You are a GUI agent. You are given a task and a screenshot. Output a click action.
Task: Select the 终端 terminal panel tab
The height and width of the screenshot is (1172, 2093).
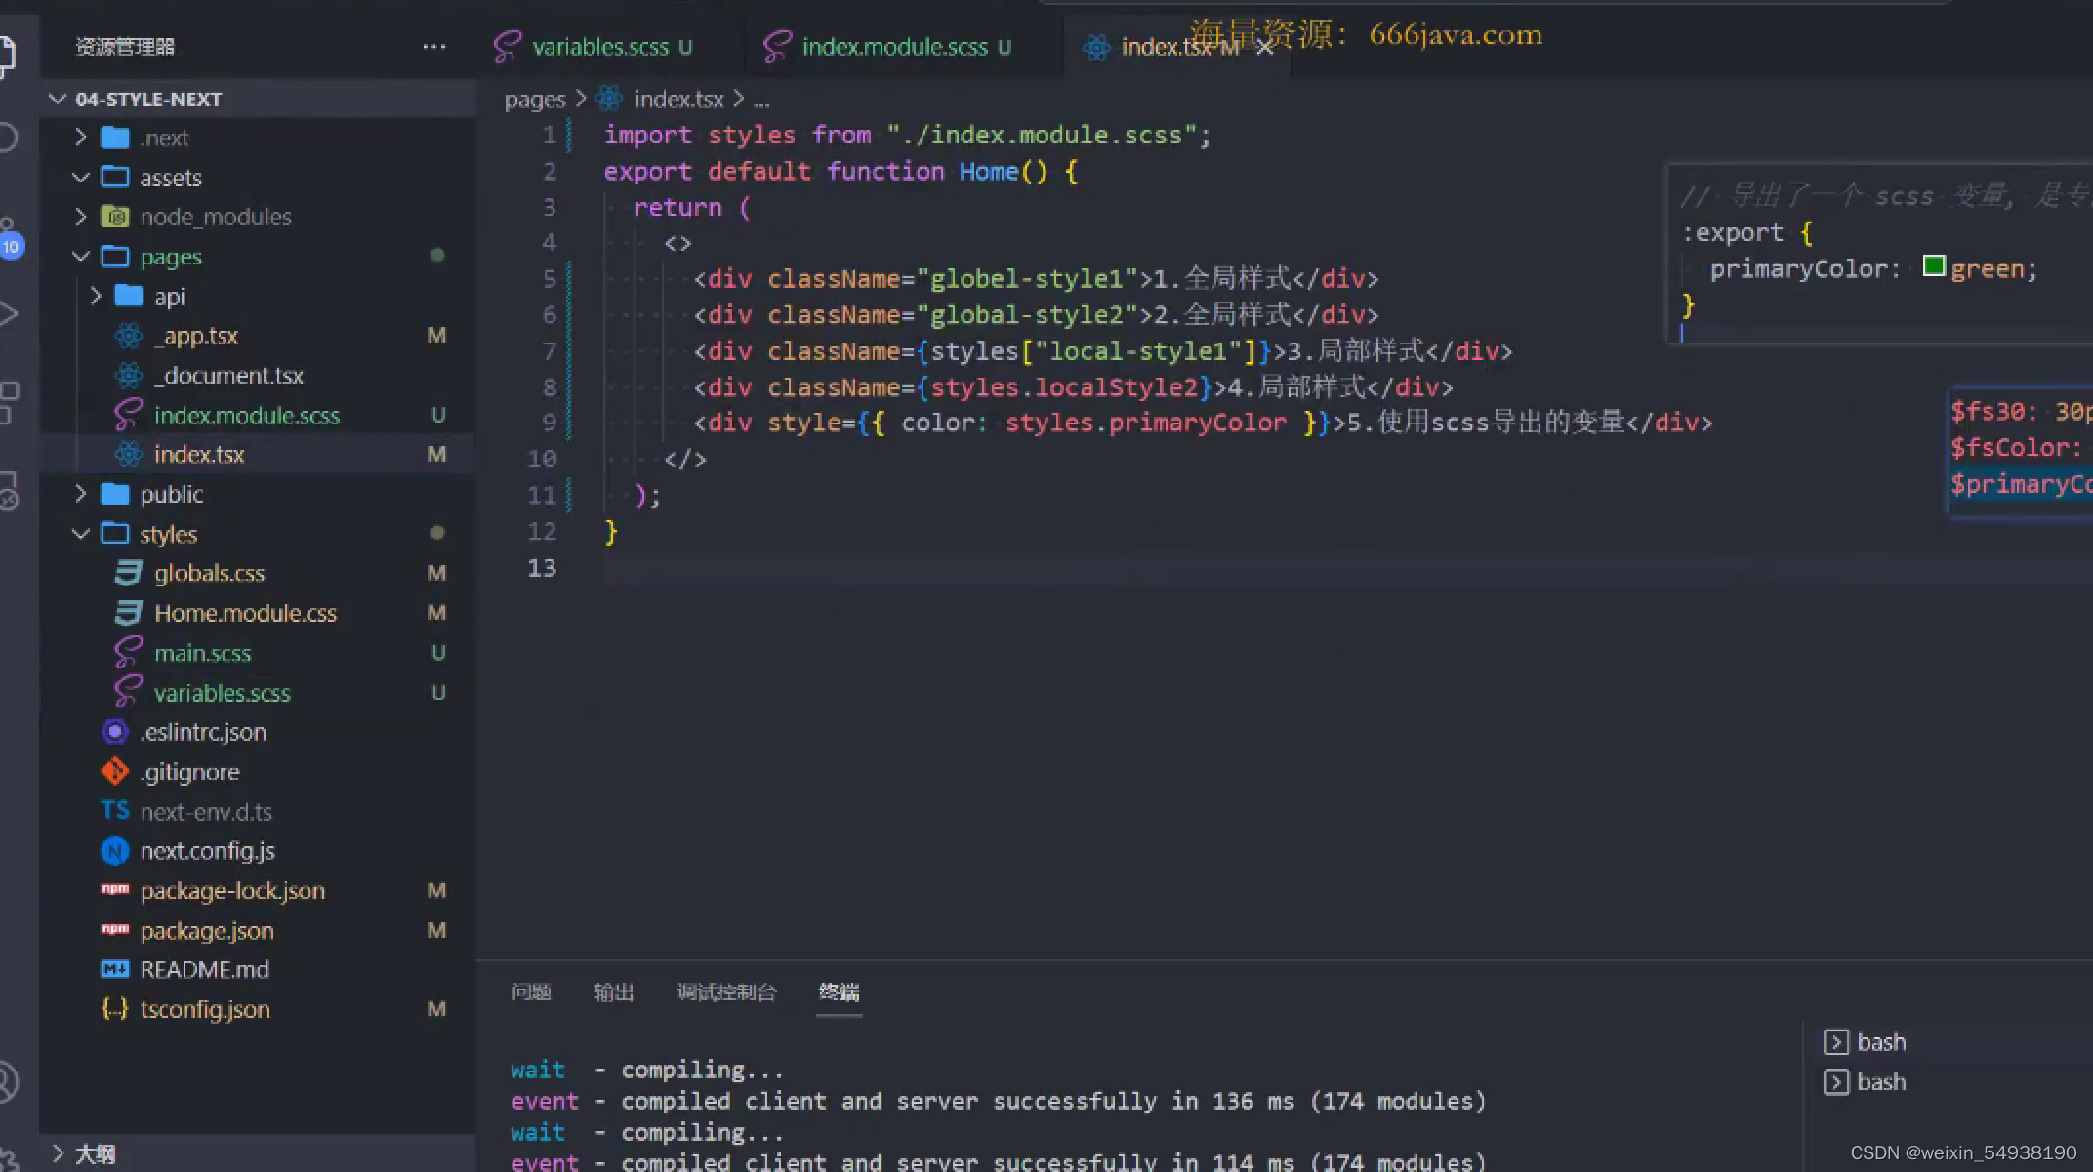(840, 992)
